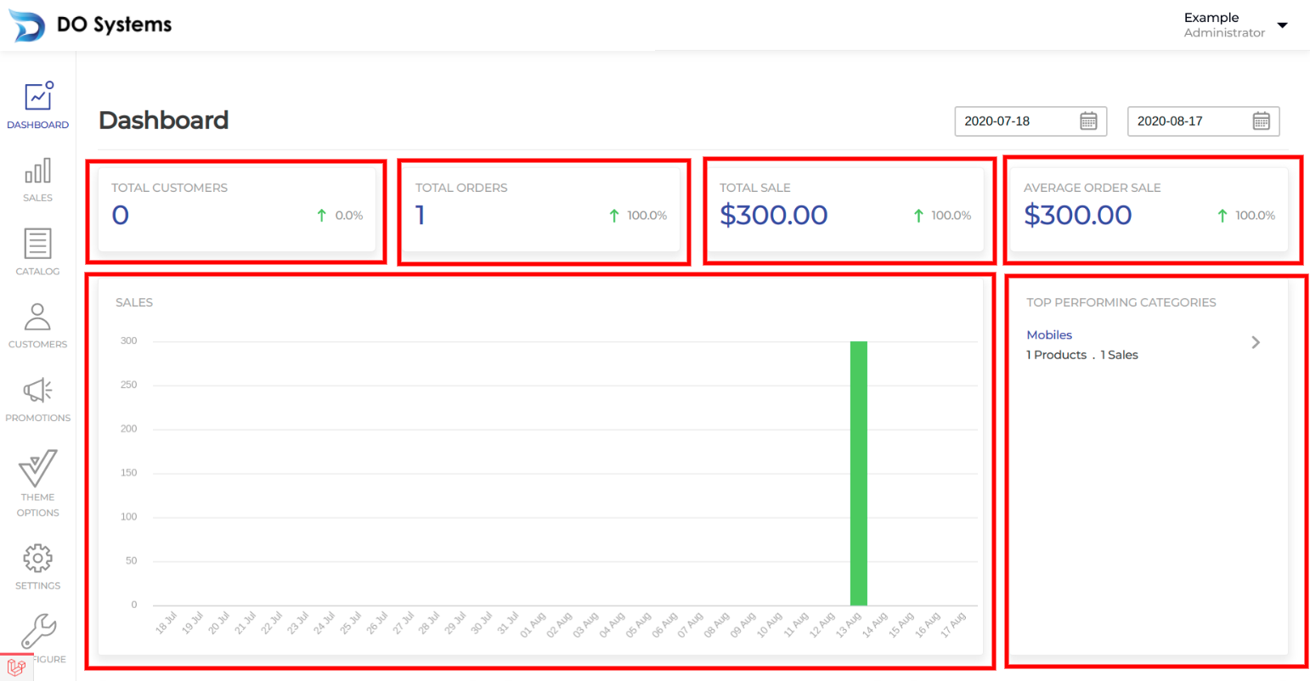Viewport: 1310px width, 681px height.
Task: Open calendar for end date 2020-08-17
Action: click(1261, 121)
